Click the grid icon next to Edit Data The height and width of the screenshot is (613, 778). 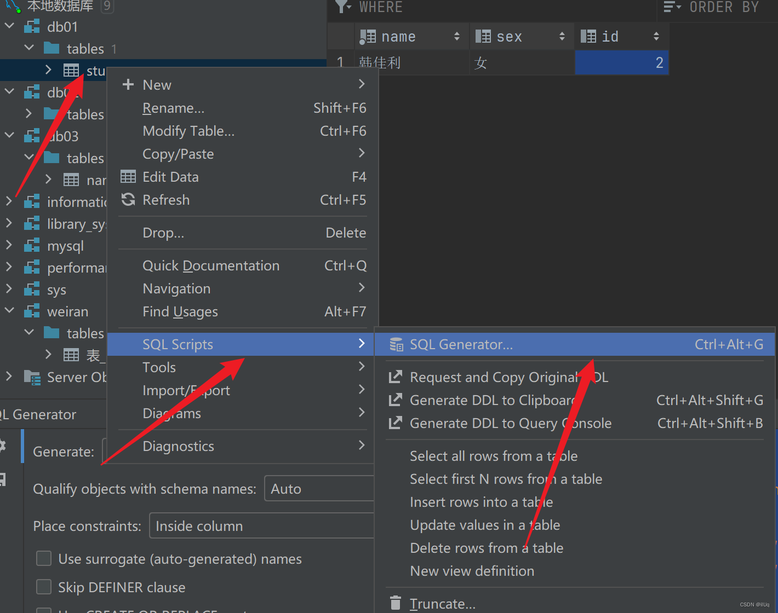point(128,176)
